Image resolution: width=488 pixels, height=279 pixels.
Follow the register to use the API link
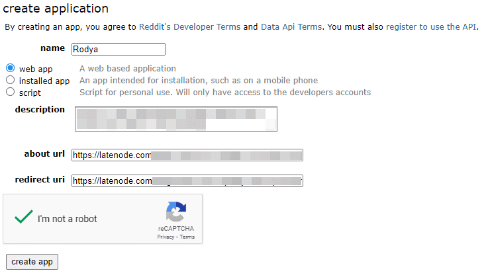431,27
